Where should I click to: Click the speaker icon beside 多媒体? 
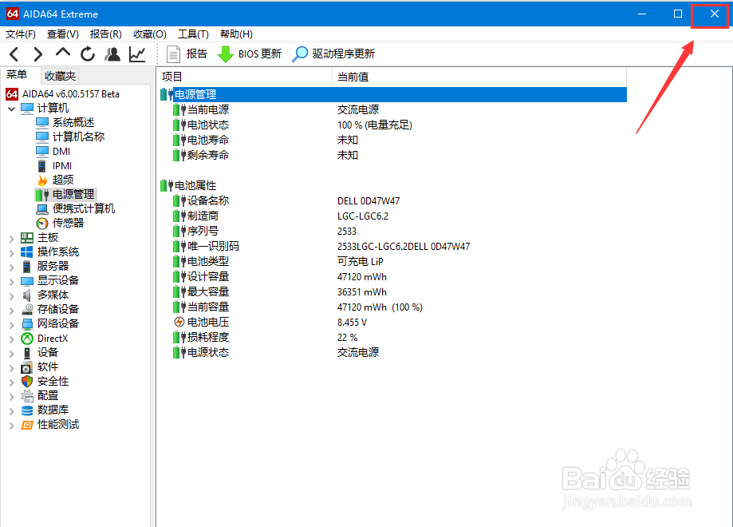click(x=27, y=295)
